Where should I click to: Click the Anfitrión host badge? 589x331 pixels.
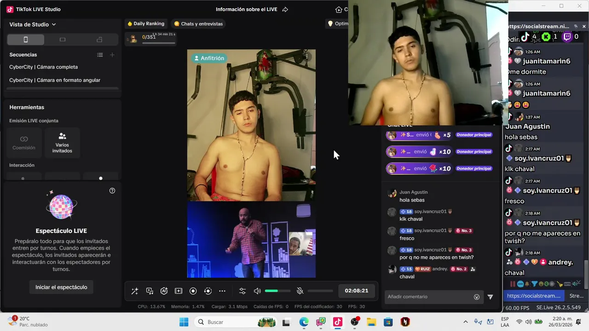[209, 58]
